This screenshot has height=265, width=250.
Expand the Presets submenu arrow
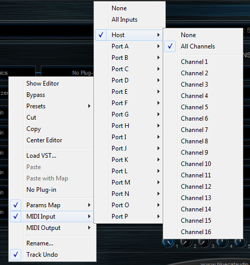(89, 106)
